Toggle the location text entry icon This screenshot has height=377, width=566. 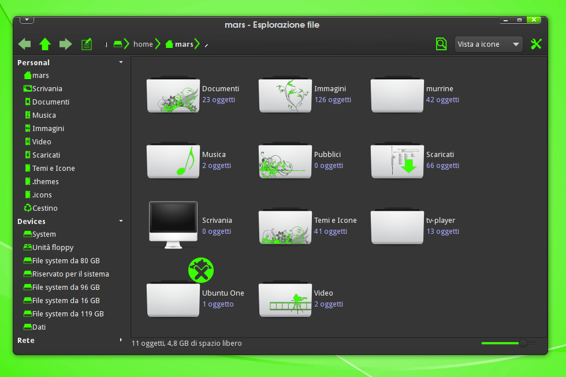pyautogui.click(x=87, y=44)
